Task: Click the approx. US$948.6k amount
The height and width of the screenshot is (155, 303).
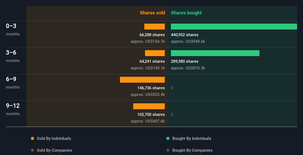Action: [x=188, y=42]
